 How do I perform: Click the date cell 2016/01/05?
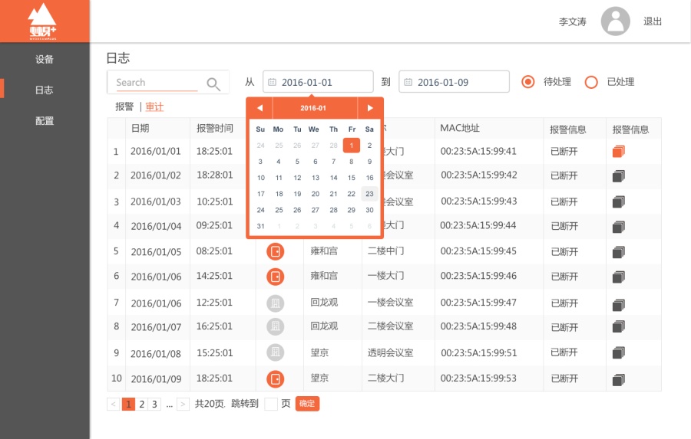coord(156,252)
